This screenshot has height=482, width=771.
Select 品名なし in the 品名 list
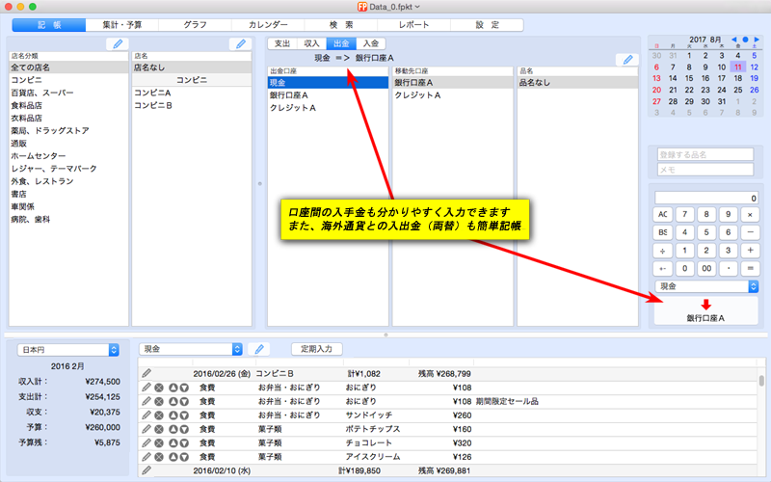point(577,83)
